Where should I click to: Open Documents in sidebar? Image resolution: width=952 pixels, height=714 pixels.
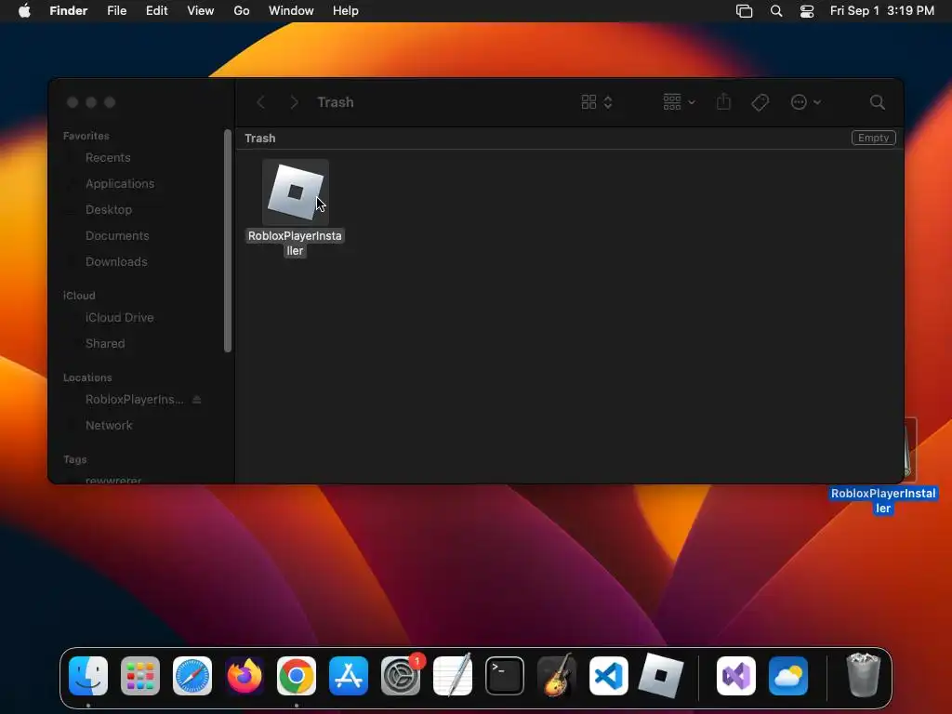pos(116,236)
